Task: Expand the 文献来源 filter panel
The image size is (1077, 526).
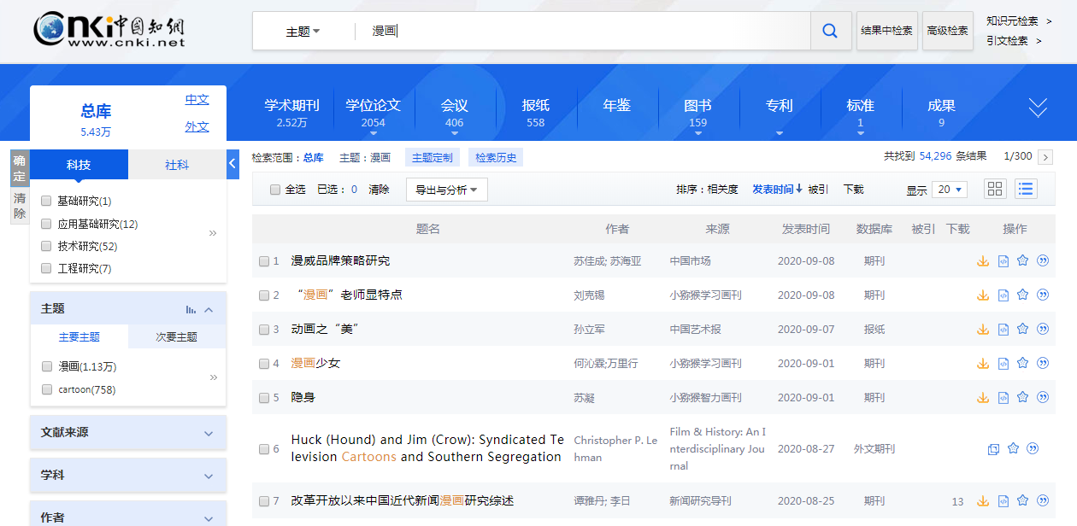Action: 128,433
